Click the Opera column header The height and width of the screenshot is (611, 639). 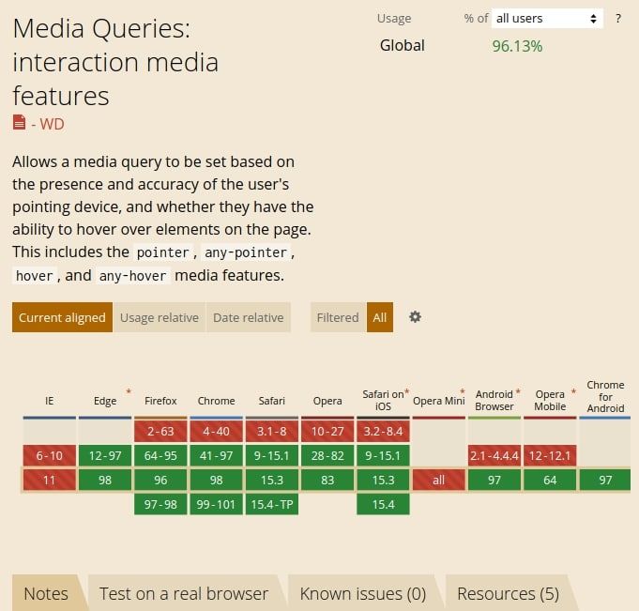click(327, 401)
